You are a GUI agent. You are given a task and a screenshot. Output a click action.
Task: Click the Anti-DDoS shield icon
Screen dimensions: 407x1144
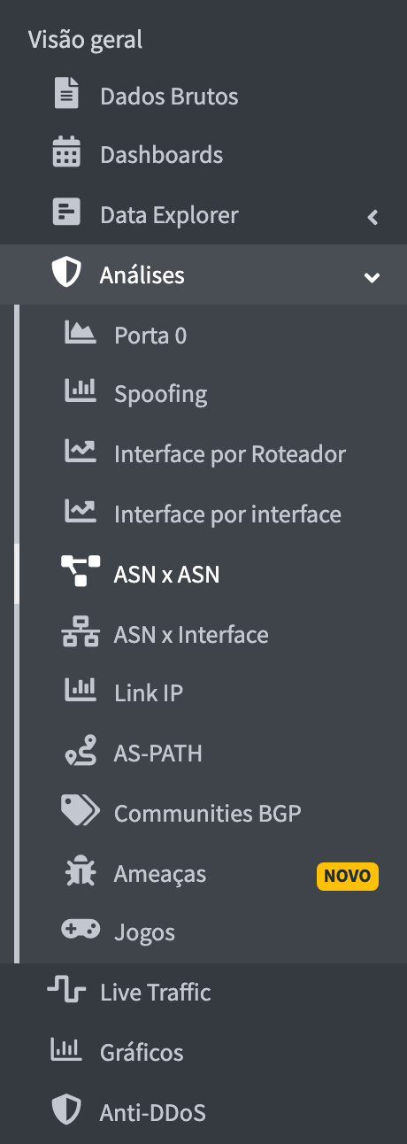point(66,1111)
